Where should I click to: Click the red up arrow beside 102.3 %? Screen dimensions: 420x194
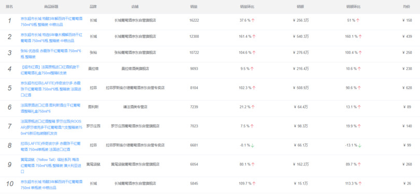coord(254,87)
